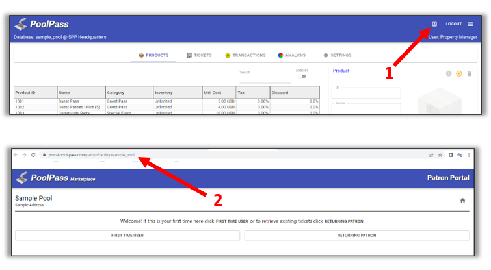Screen dimensions: 491x270
Task: Click the home icon in Patron Portal
Action: click(462, 201)
